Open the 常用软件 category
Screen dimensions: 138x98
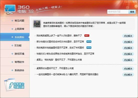(x=15, y=62)
